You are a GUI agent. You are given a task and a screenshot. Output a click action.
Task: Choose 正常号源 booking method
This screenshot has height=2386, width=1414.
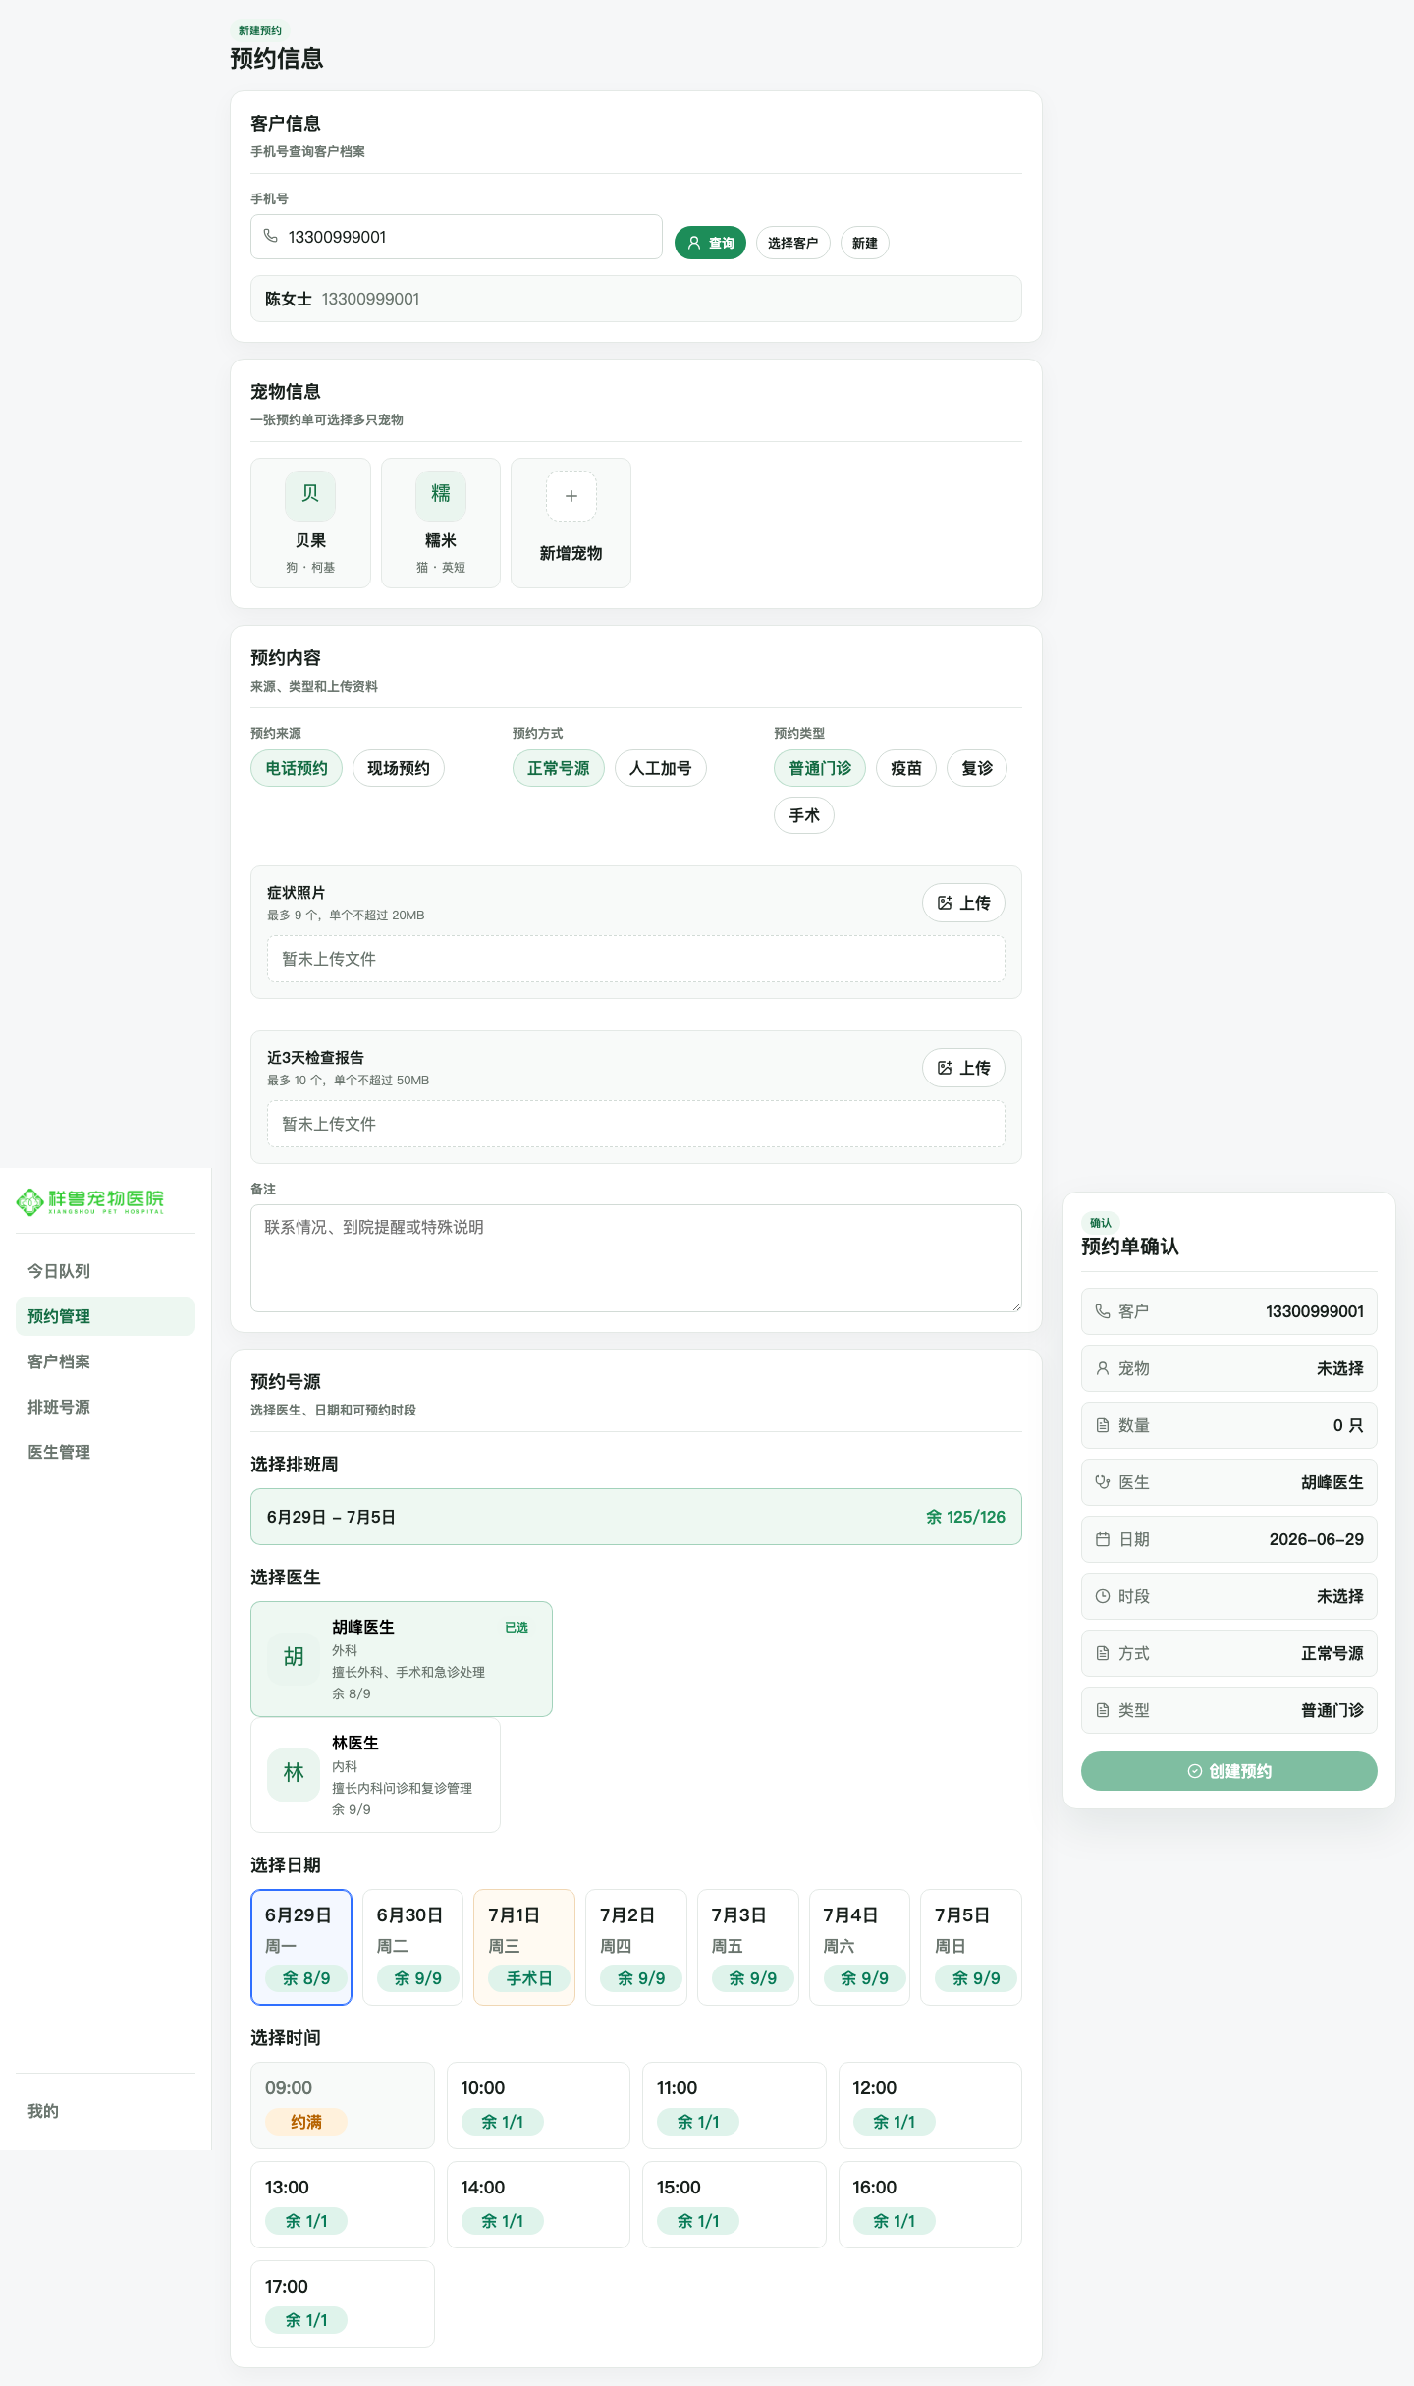click(x=559, y=768)
